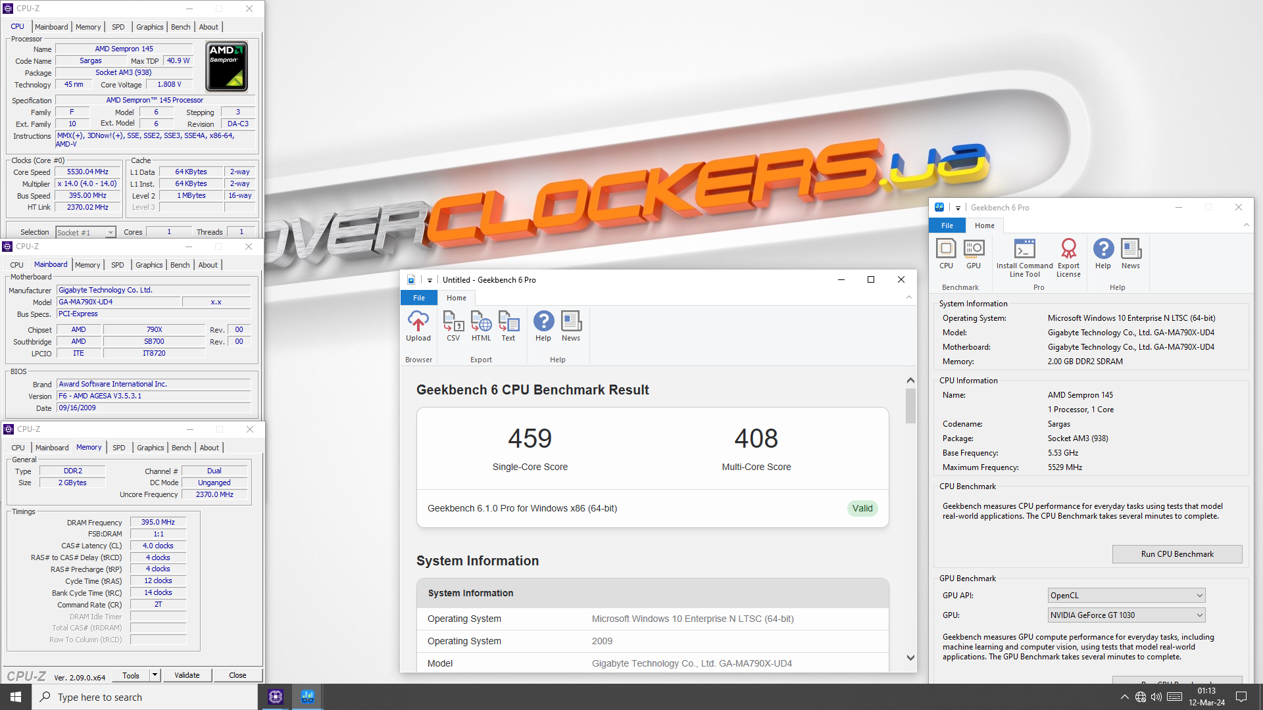Click taskbar clock showing 01:13
This screenshot has height=710, width=1263.
[1206, 697]
